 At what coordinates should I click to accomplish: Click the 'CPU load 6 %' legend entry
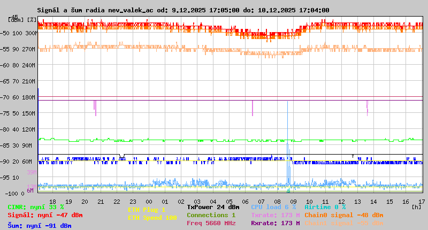(x=273, y=207)
